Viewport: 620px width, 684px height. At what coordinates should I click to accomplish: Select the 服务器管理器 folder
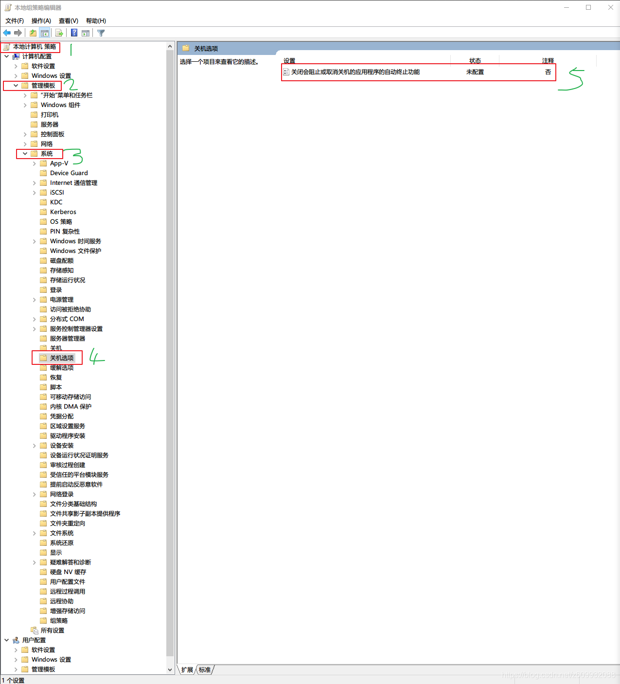coord(68,339)
